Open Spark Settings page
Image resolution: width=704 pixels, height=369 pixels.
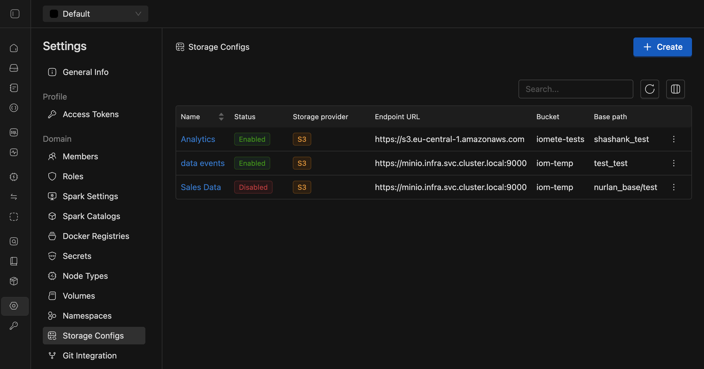[x=94, y=196]
